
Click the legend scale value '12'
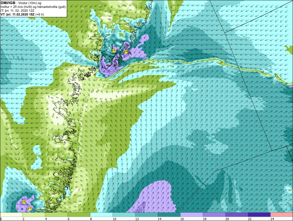pyautogui.click(x=137, y=219)
